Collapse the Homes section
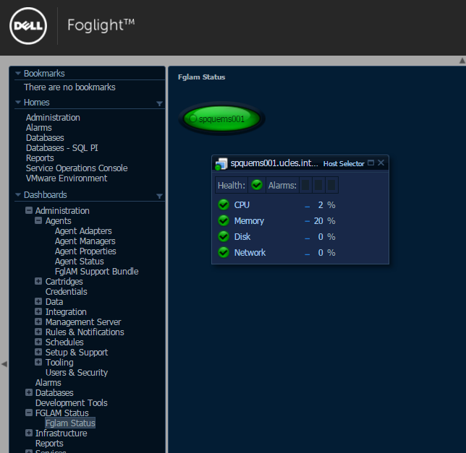 click(18, 102)
